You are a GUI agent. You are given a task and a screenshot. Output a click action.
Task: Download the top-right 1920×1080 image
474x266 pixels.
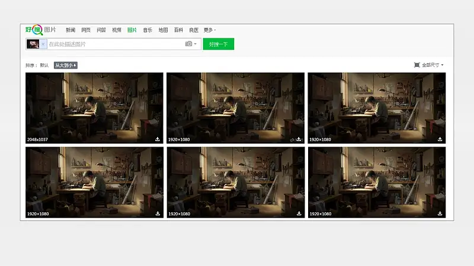tap(440, 139)
